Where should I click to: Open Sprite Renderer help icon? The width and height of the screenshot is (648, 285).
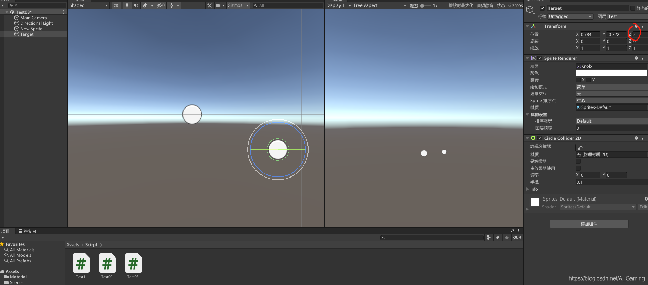coord(636,58)
